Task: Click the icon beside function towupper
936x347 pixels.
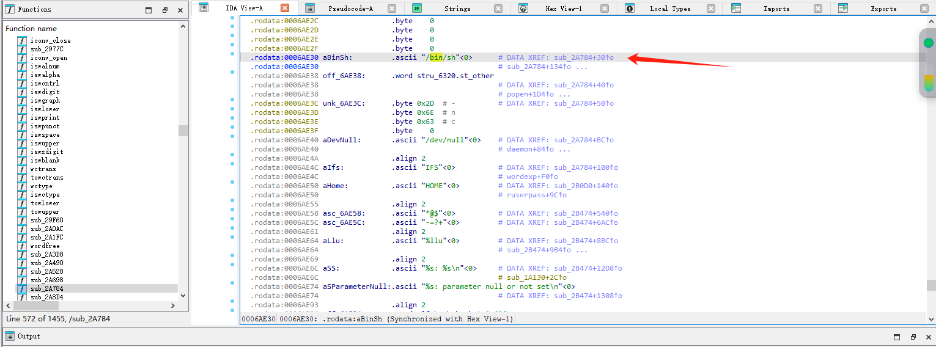Action: [22, 211]
